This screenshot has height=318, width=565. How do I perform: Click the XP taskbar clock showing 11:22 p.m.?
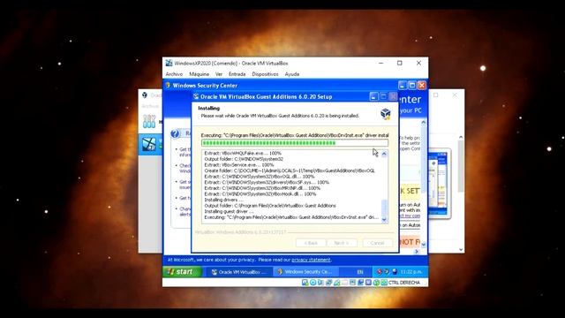coord(411,272)
